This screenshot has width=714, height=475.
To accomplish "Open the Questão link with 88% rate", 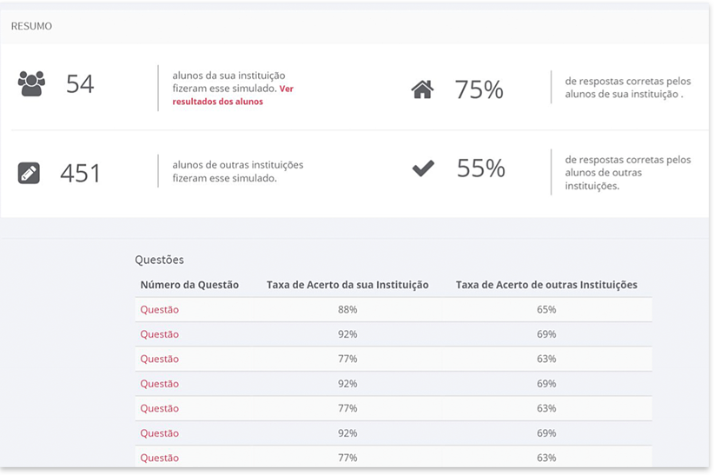I will pos(159,310).
